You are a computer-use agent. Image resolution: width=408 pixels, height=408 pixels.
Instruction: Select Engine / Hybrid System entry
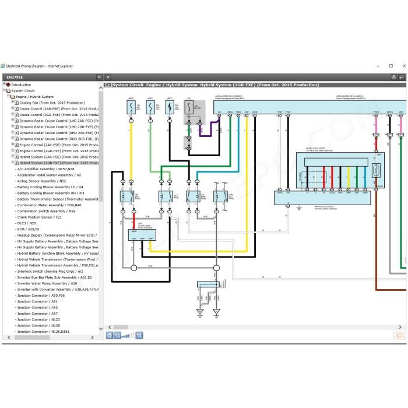pos(34,97)
